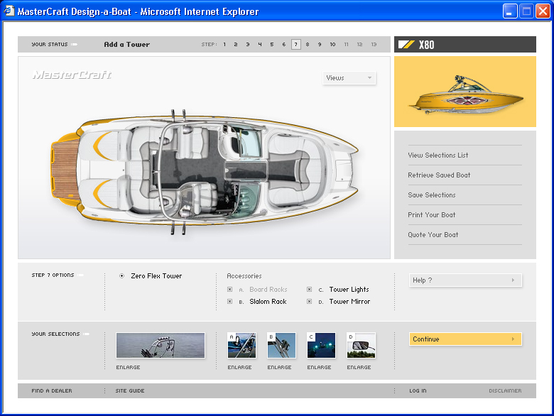
Task: Open Retrieve Saved Boat
Action: [439, 175]
